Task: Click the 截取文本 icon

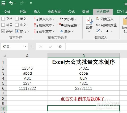Action: pos(36,31)
